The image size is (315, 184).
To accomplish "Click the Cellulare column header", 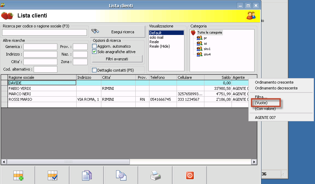I will click(190, 77).
